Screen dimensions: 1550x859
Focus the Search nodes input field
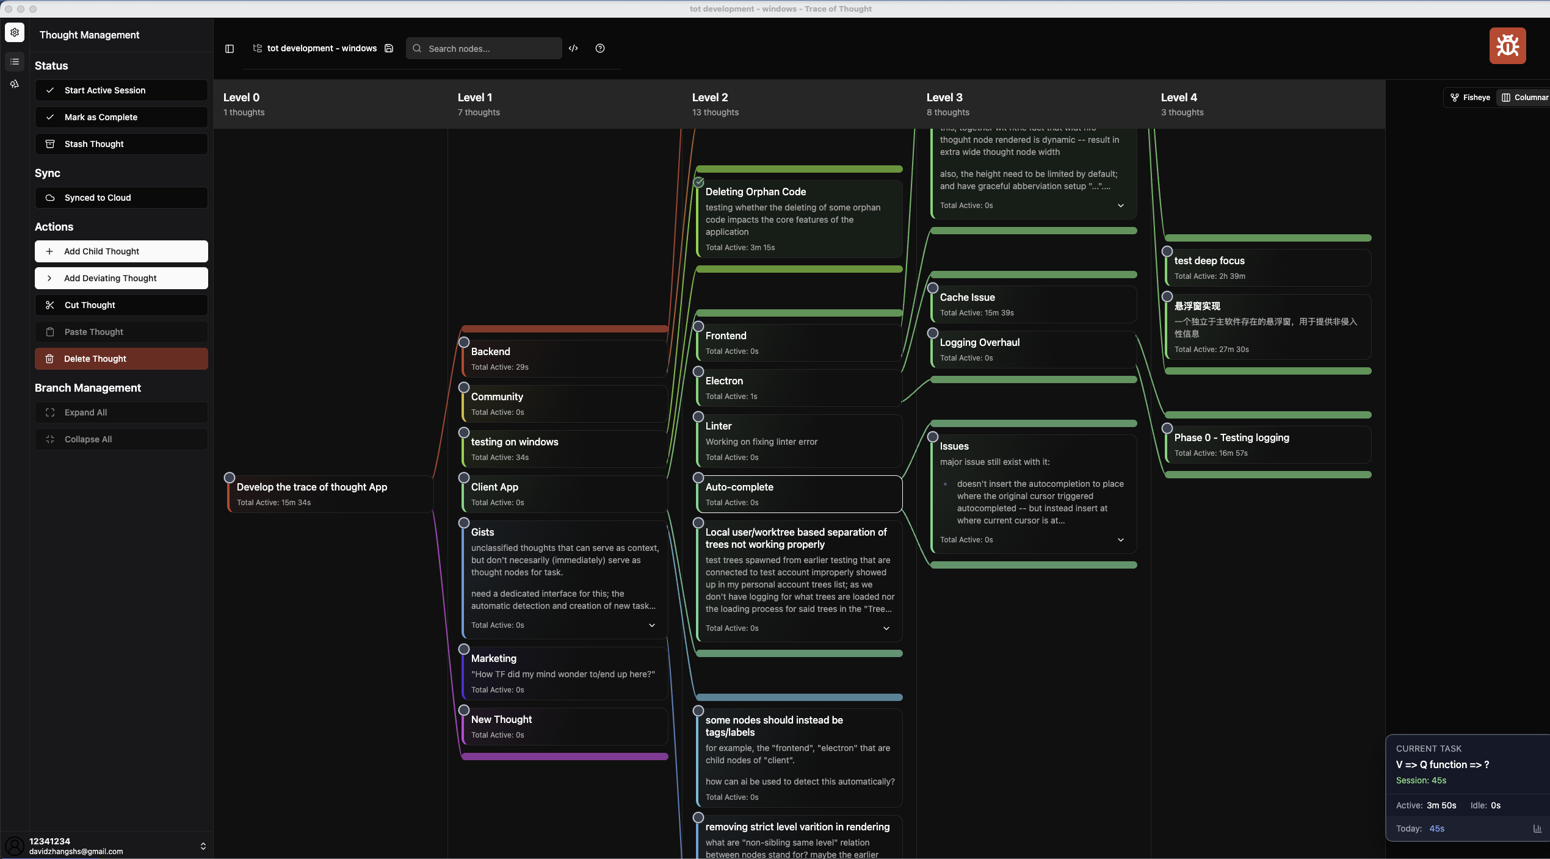[484, 48]
